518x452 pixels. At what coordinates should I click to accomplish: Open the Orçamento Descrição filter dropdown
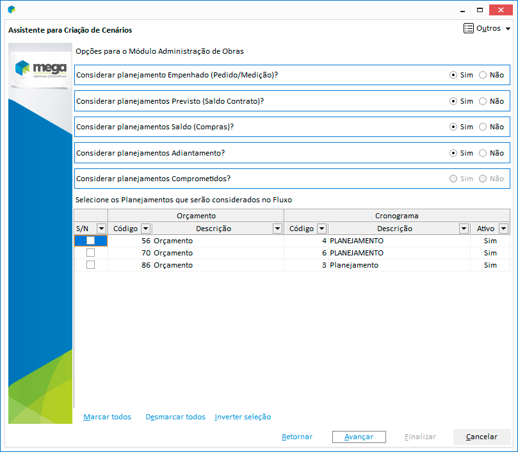(277, 229)
